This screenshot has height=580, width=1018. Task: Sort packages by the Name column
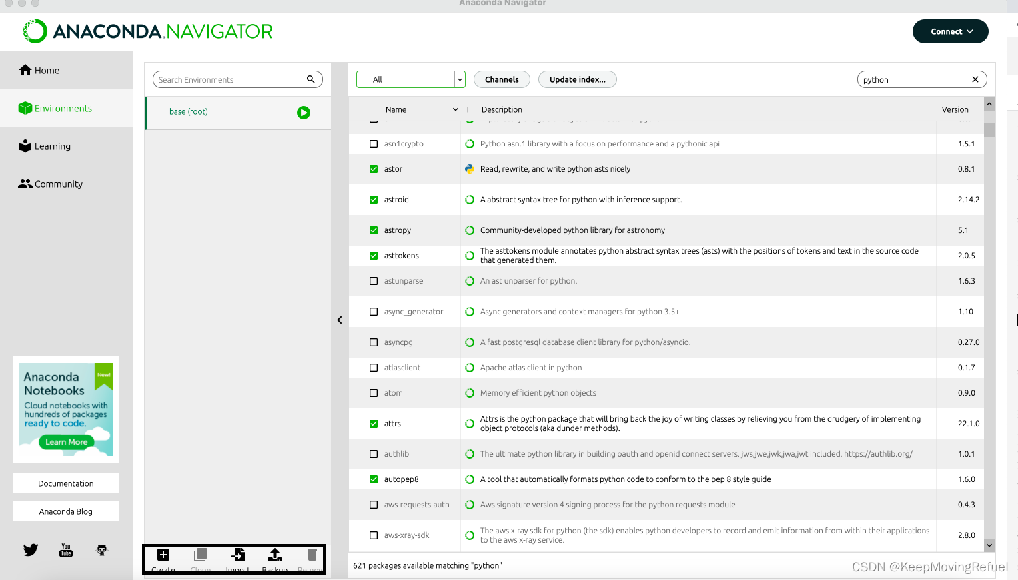[x=396, y=109]
